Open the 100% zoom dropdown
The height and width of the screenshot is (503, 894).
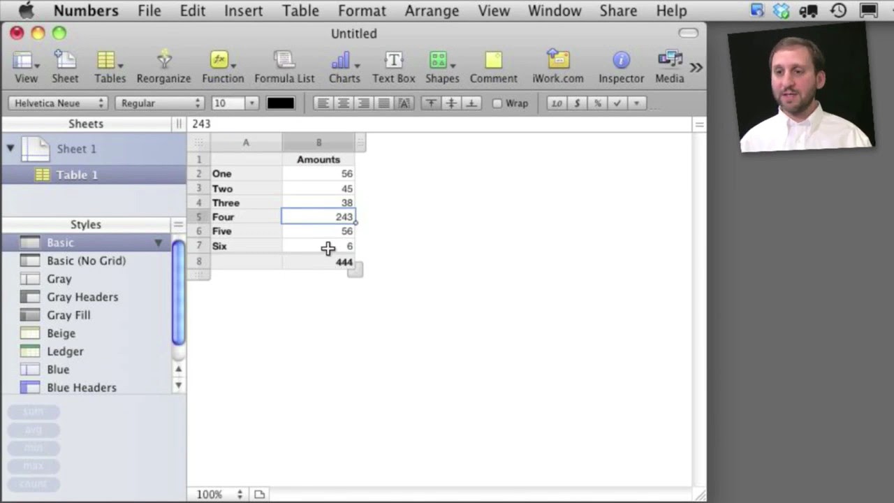tap(219, 494)
